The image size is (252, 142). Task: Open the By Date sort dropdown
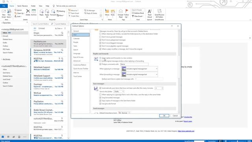(59, 28)
